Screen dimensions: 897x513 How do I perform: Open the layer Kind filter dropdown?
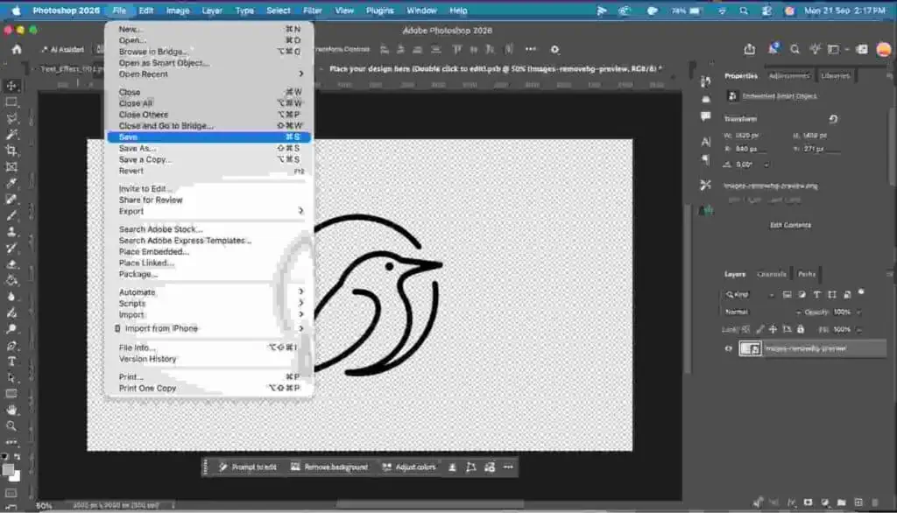750,294
